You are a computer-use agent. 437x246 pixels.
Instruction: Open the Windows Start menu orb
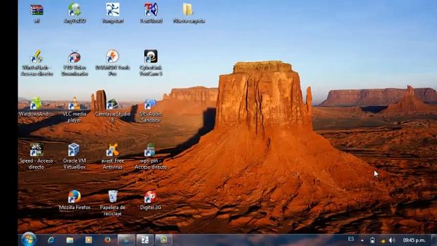coord(29,240)
